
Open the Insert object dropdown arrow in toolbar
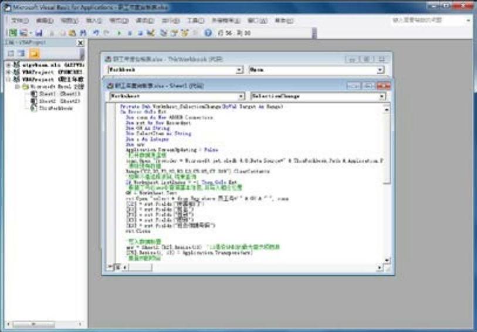tap(31, 33)
